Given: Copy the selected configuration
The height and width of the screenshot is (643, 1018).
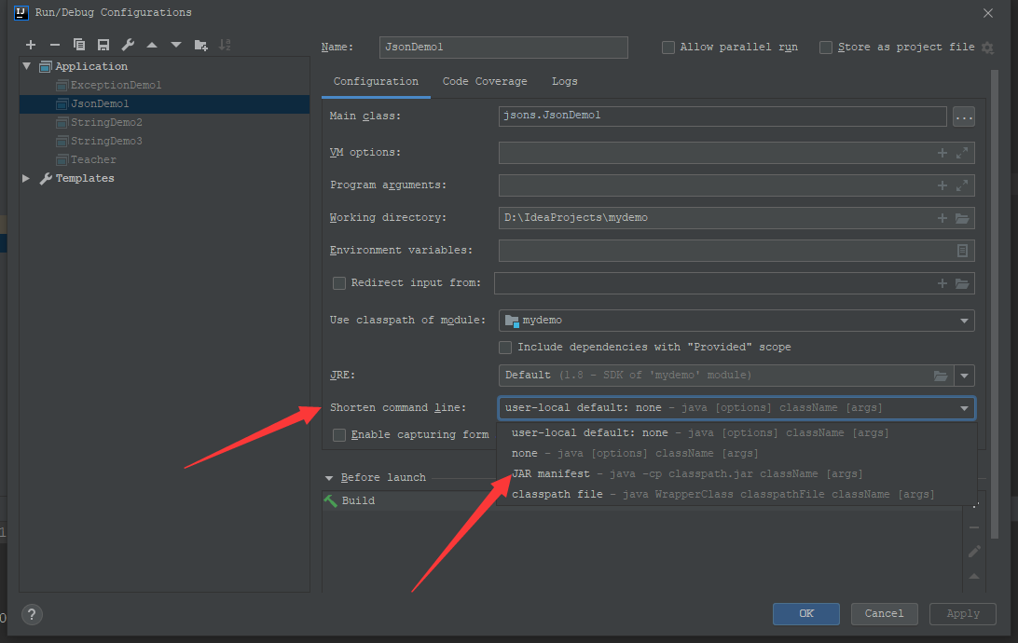Looking at the screenshot, I should (x=79, y=45).
